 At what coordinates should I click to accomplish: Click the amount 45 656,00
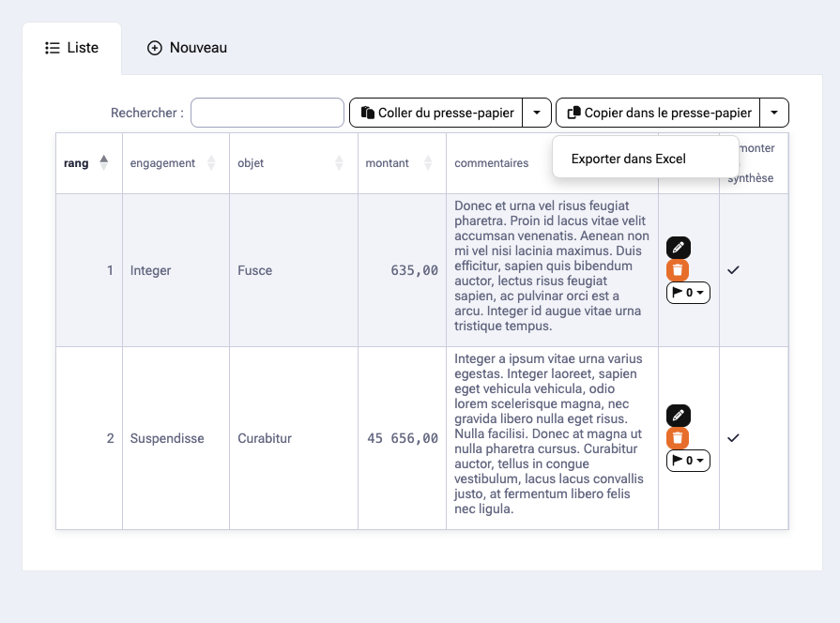(x=403, y=438)
